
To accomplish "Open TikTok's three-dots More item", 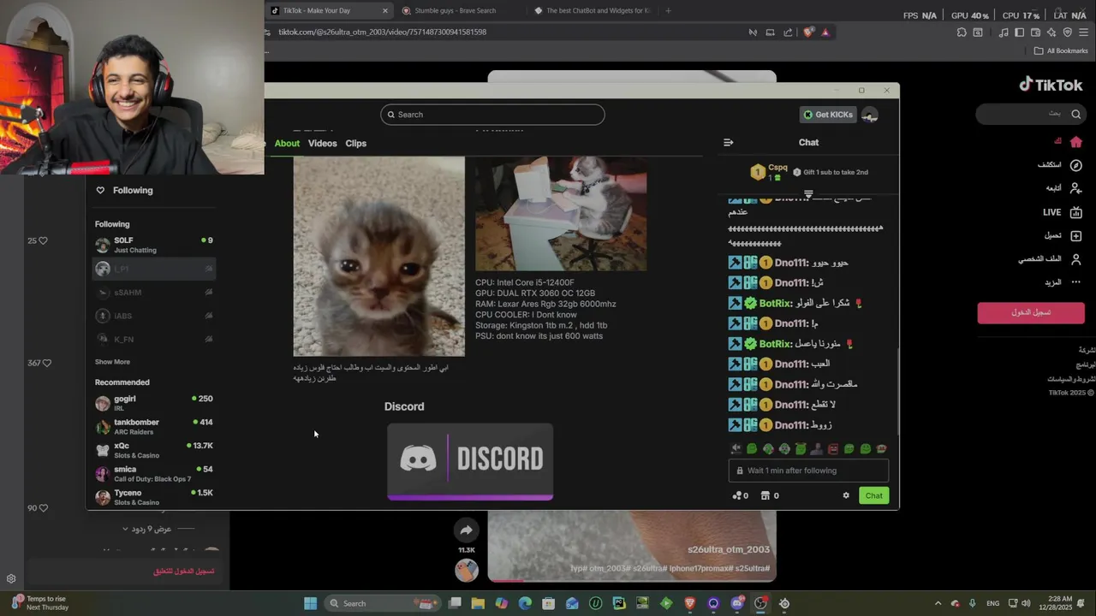I will tap(1076, 282).
